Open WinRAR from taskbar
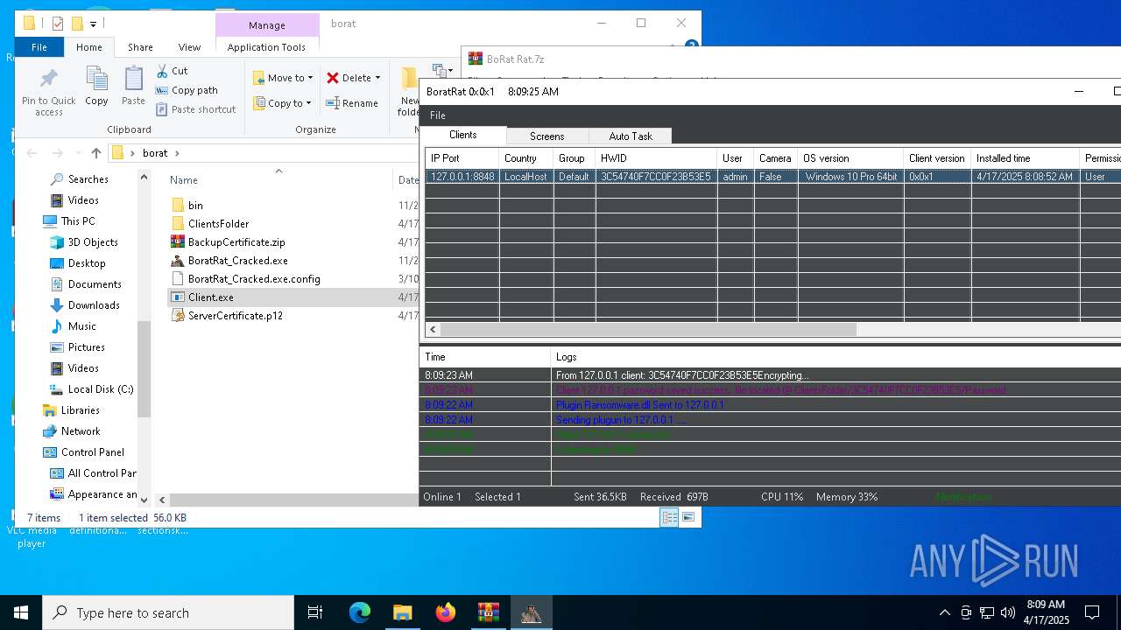 pyautogui.click(x=489, y=612)
